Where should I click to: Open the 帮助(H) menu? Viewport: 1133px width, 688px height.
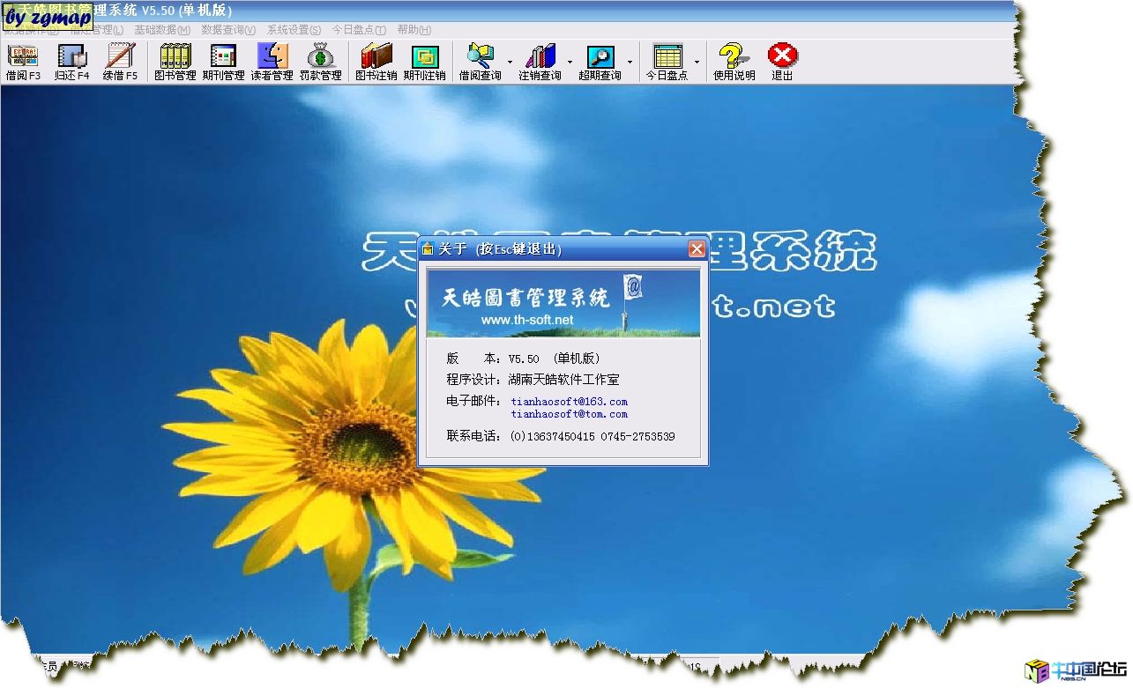414,30
